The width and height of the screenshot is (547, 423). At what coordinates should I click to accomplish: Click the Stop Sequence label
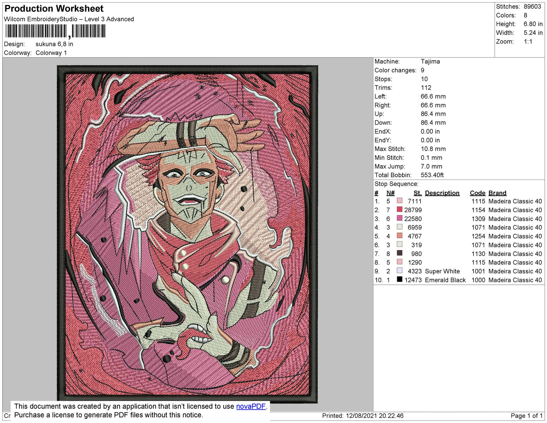[x=396, y=184]
